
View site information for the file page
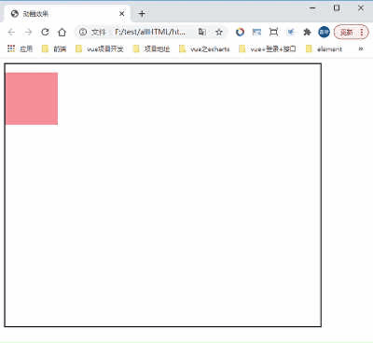83,32
